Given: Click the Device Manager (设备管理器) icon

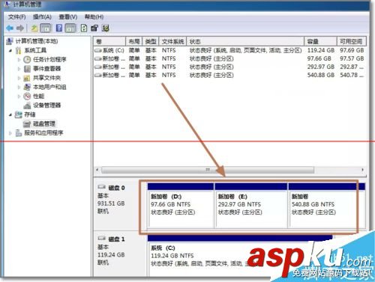Looking at the screenshot, I should point(27,105).
